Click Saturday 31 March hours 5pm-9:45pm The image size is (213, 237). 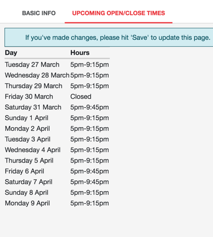(x=90, y=107)
